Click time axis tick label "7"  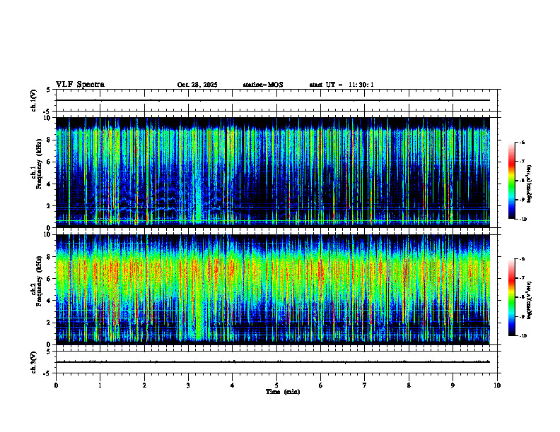(365, 385)
